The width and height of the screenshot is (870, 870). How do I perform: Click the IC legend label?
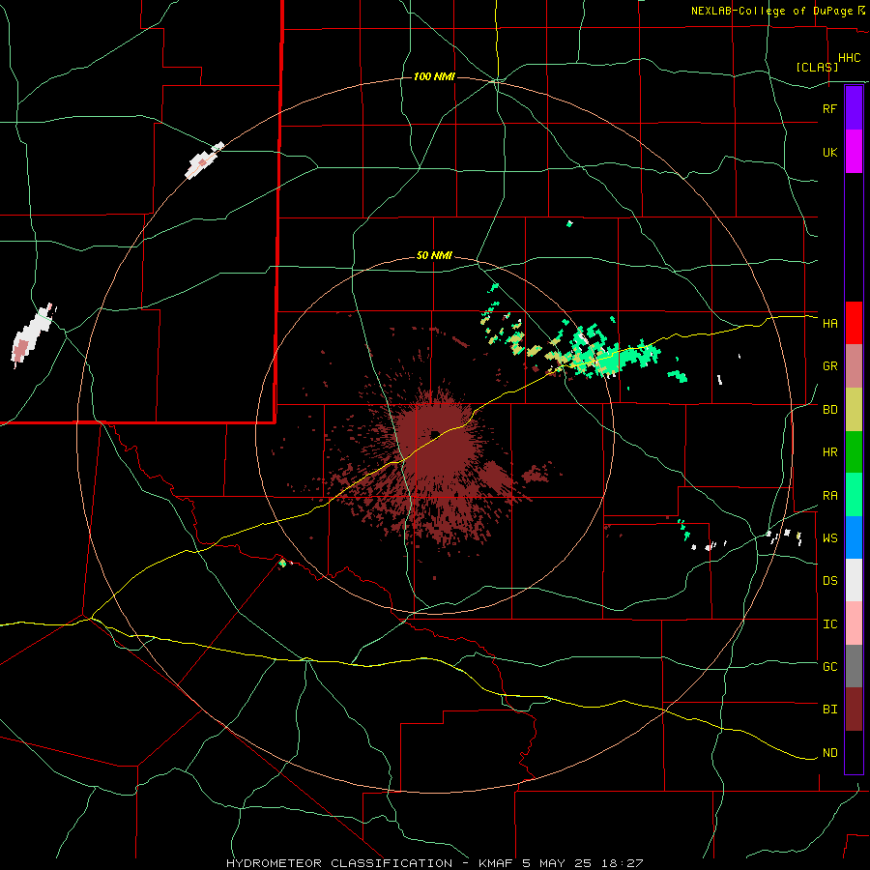coord(829,624)
